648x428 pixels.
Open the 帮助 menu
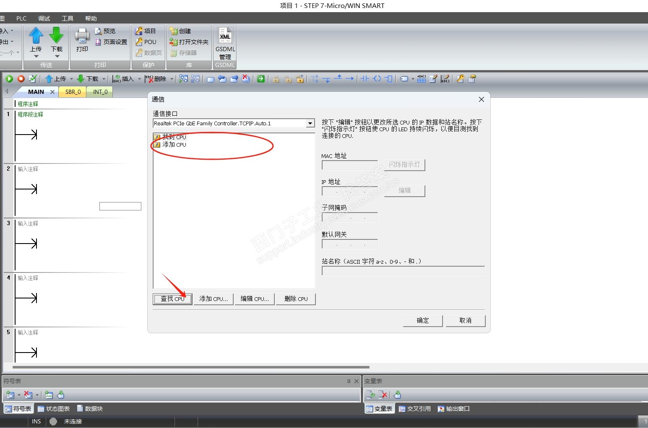tap(91, 18)
